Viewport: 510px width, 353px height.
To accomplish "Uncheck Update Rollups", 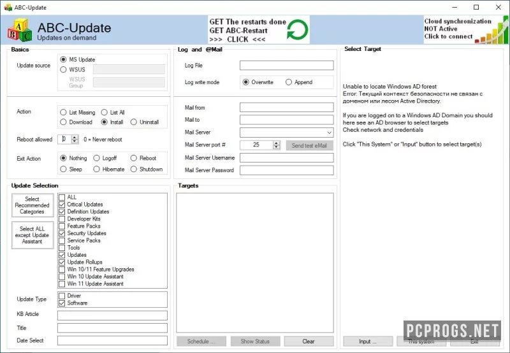I will point(62,262).
